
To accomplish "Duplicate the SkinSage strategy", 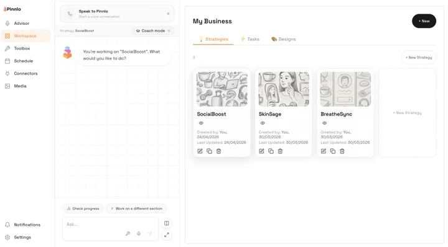I will tap(271, 151).
